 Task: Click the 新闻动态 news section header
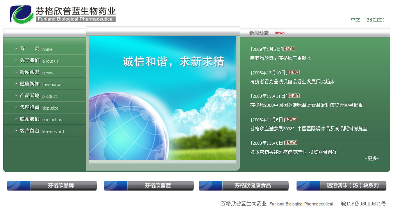point(267,33)
